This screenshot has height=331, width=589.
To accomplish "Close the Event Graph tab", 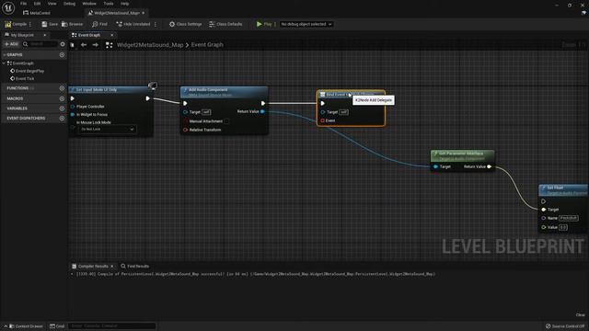I will pos(111,35).
